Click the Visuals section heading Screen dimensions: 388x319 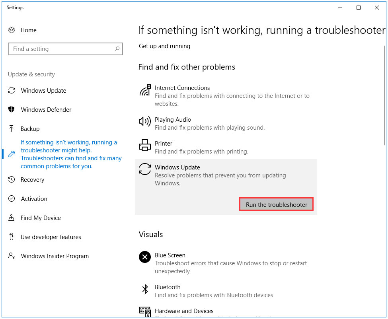click(151, 234)
